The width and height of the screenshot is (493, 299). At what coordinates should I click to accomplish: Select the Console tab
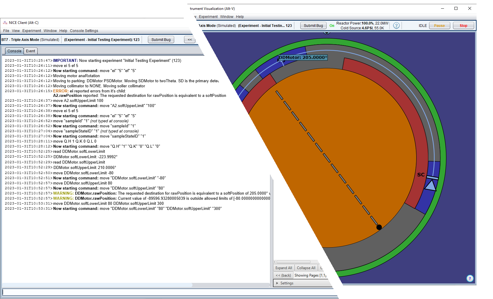(14, 51)
